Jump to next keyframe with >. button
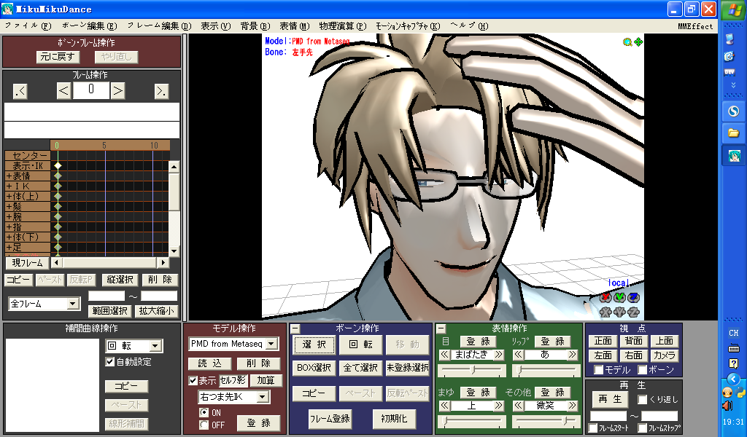The width and height of the screenshot is (747, 437). pos(161,91)
